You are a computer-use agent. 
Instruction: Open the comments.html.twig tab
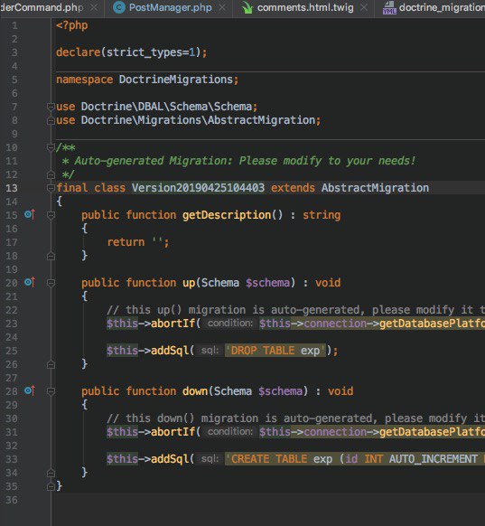[x=305, y=7]
